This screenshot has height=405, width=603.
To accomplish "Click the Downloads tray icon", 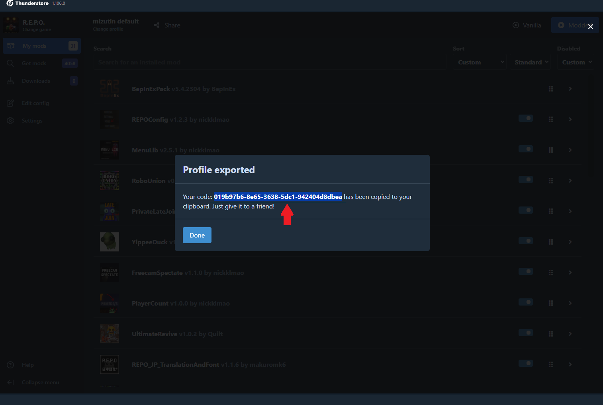I will [11, 81].
